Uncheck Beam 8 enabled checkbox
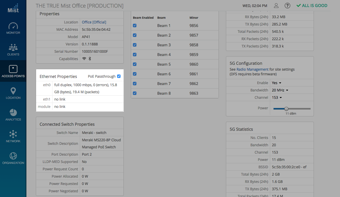 click(135, 93)
